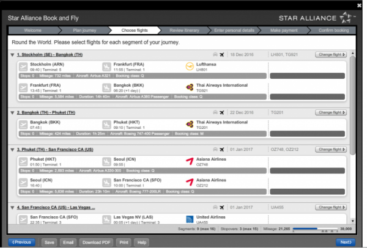Click the departure icon beside Bangkok (BKK) 07:45

pyautogui.click(x=23, y=125)
